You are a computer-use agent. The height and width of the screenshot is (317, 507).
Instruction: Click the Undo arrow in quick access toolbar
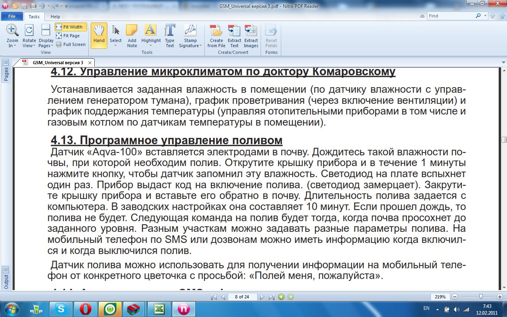pos(41,6)
